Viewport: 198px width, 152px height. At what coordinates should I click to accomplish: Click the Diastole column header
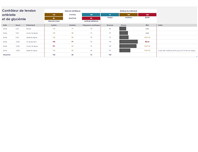[x=72, y=25]
